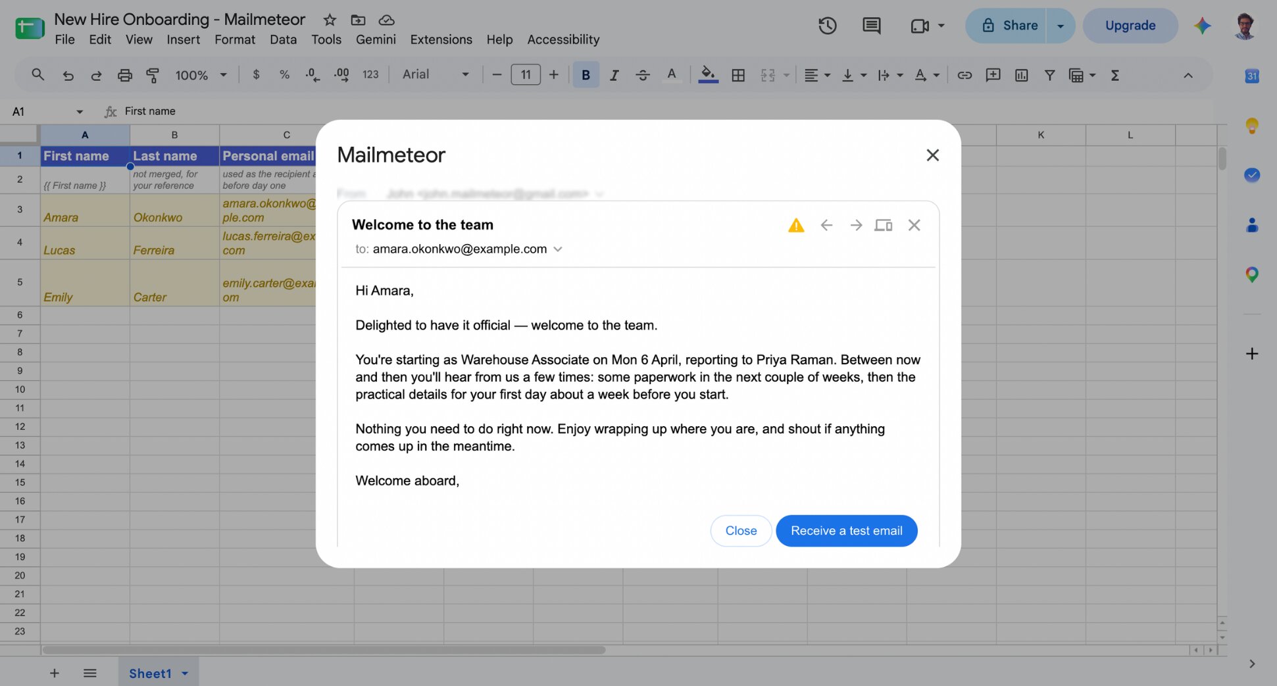Screen dimensions: 1277x686
Task: Open Google Maps side panel
Action: pyautogui.click(x=1251, y=274)
